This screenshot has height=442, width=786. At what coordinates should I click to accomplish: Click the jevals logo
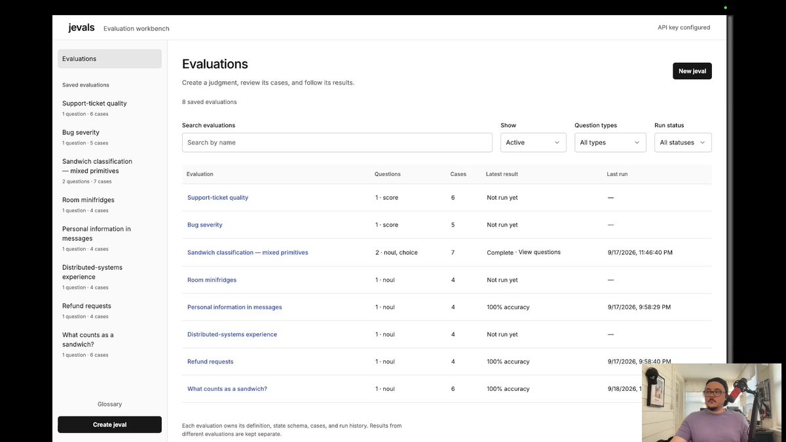click(x=81, y=28)
